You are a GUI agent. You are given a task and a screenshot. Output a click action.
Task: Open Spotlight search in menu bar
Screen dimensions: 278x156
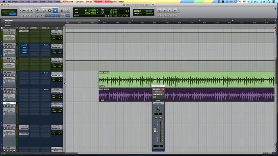(x=269, y=1)
